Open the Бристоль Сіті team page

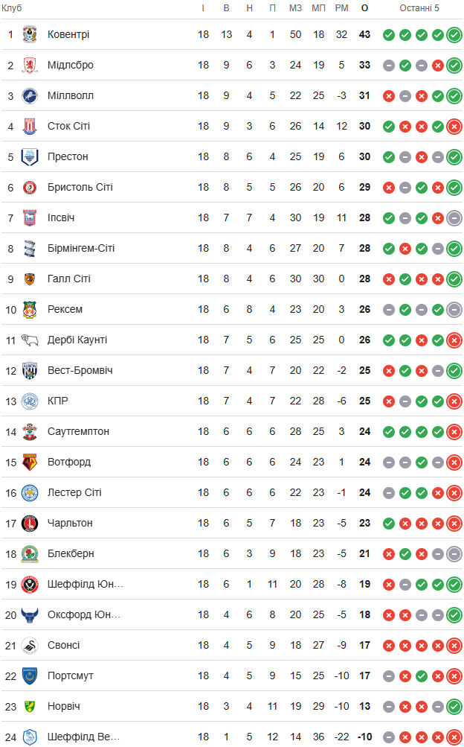pos(80,187)
